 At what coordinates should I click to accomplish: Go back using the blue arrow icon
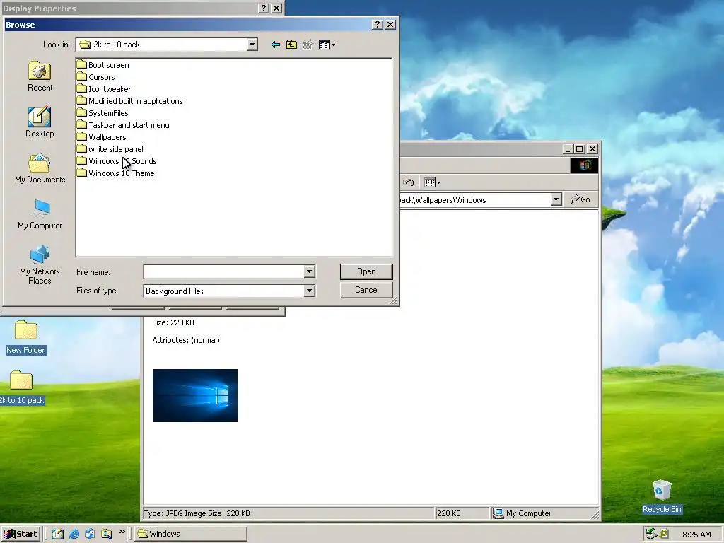[x=276, y=45]
